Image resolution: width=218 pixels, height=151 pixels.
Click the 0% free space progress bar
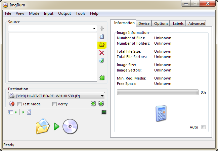coord(158,92)
